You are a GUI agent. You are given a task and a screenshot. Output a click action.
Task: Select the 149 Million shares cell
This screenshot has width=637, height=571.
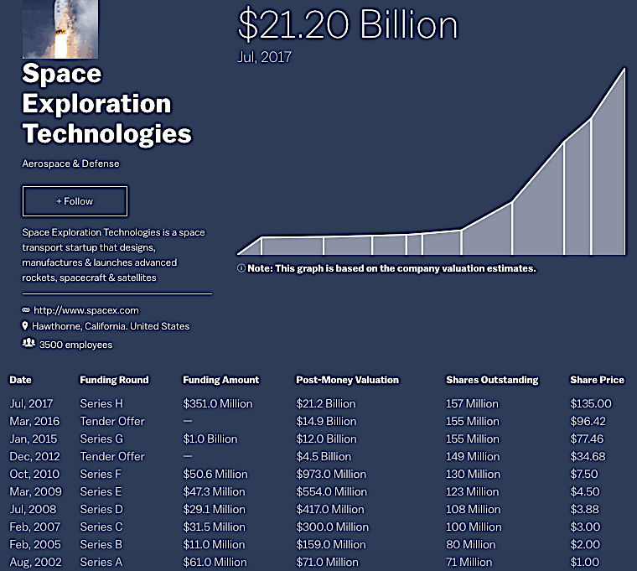[x=473, y=456]
